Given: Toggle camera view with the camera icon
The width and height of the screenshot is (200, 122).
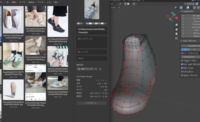Looking at the screenshot, I should click(176, 34).
